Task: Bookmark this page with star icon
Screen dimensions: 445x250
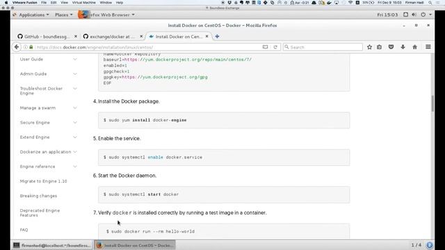Action: (369, 47)
